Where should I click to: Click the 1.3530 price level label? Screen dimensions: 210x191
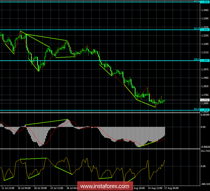point(205,2)
